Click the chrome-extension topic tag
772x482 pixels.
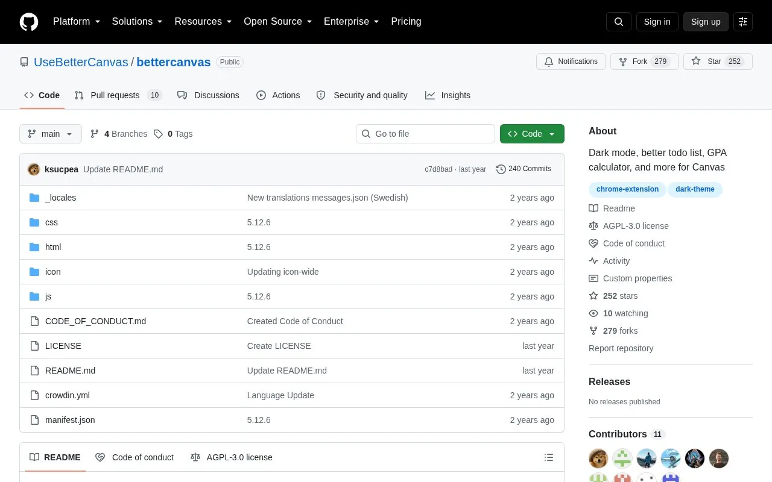click(x=627, y=189)
